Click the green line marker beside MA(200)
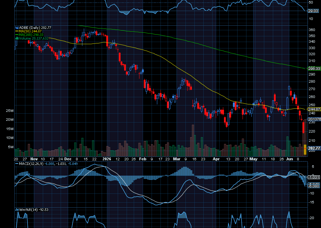This screenshot has height=228, width=321. tap(17, 35)
